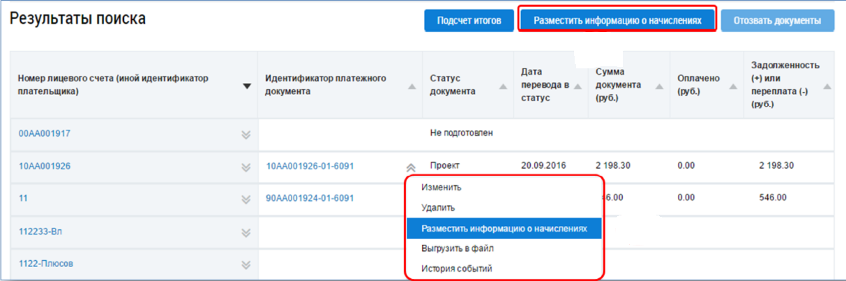Choose 'Удалить' from the context menu

pos(438,207)
